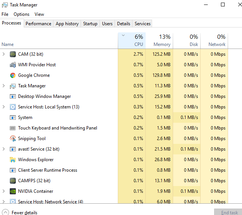Image resolution: width=242 pixels, height=215 pixels.
Task: Sort by the Disk column header
Action: point(187,41)
